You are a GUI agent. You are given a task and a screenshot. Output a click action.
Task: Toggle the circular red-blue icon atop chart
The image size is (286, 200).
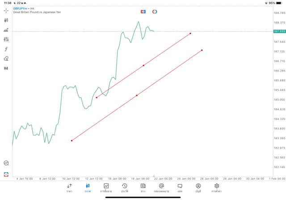[155, 12]
